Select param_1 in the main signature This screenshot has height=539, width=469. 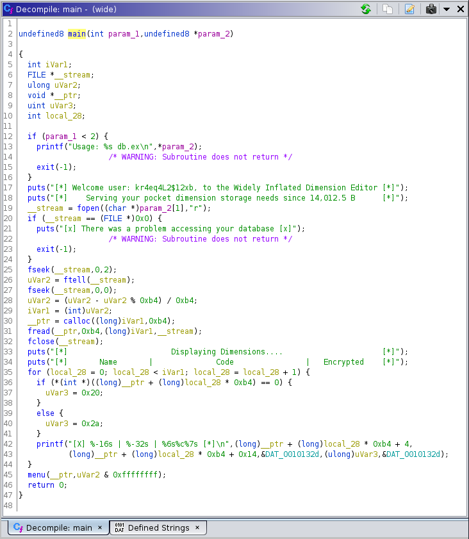(x=124, y=34)
